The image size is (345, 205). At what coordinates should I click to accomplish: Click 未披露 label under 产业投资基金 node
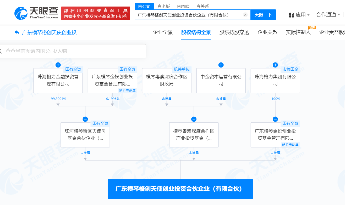[x=194, y=153]
